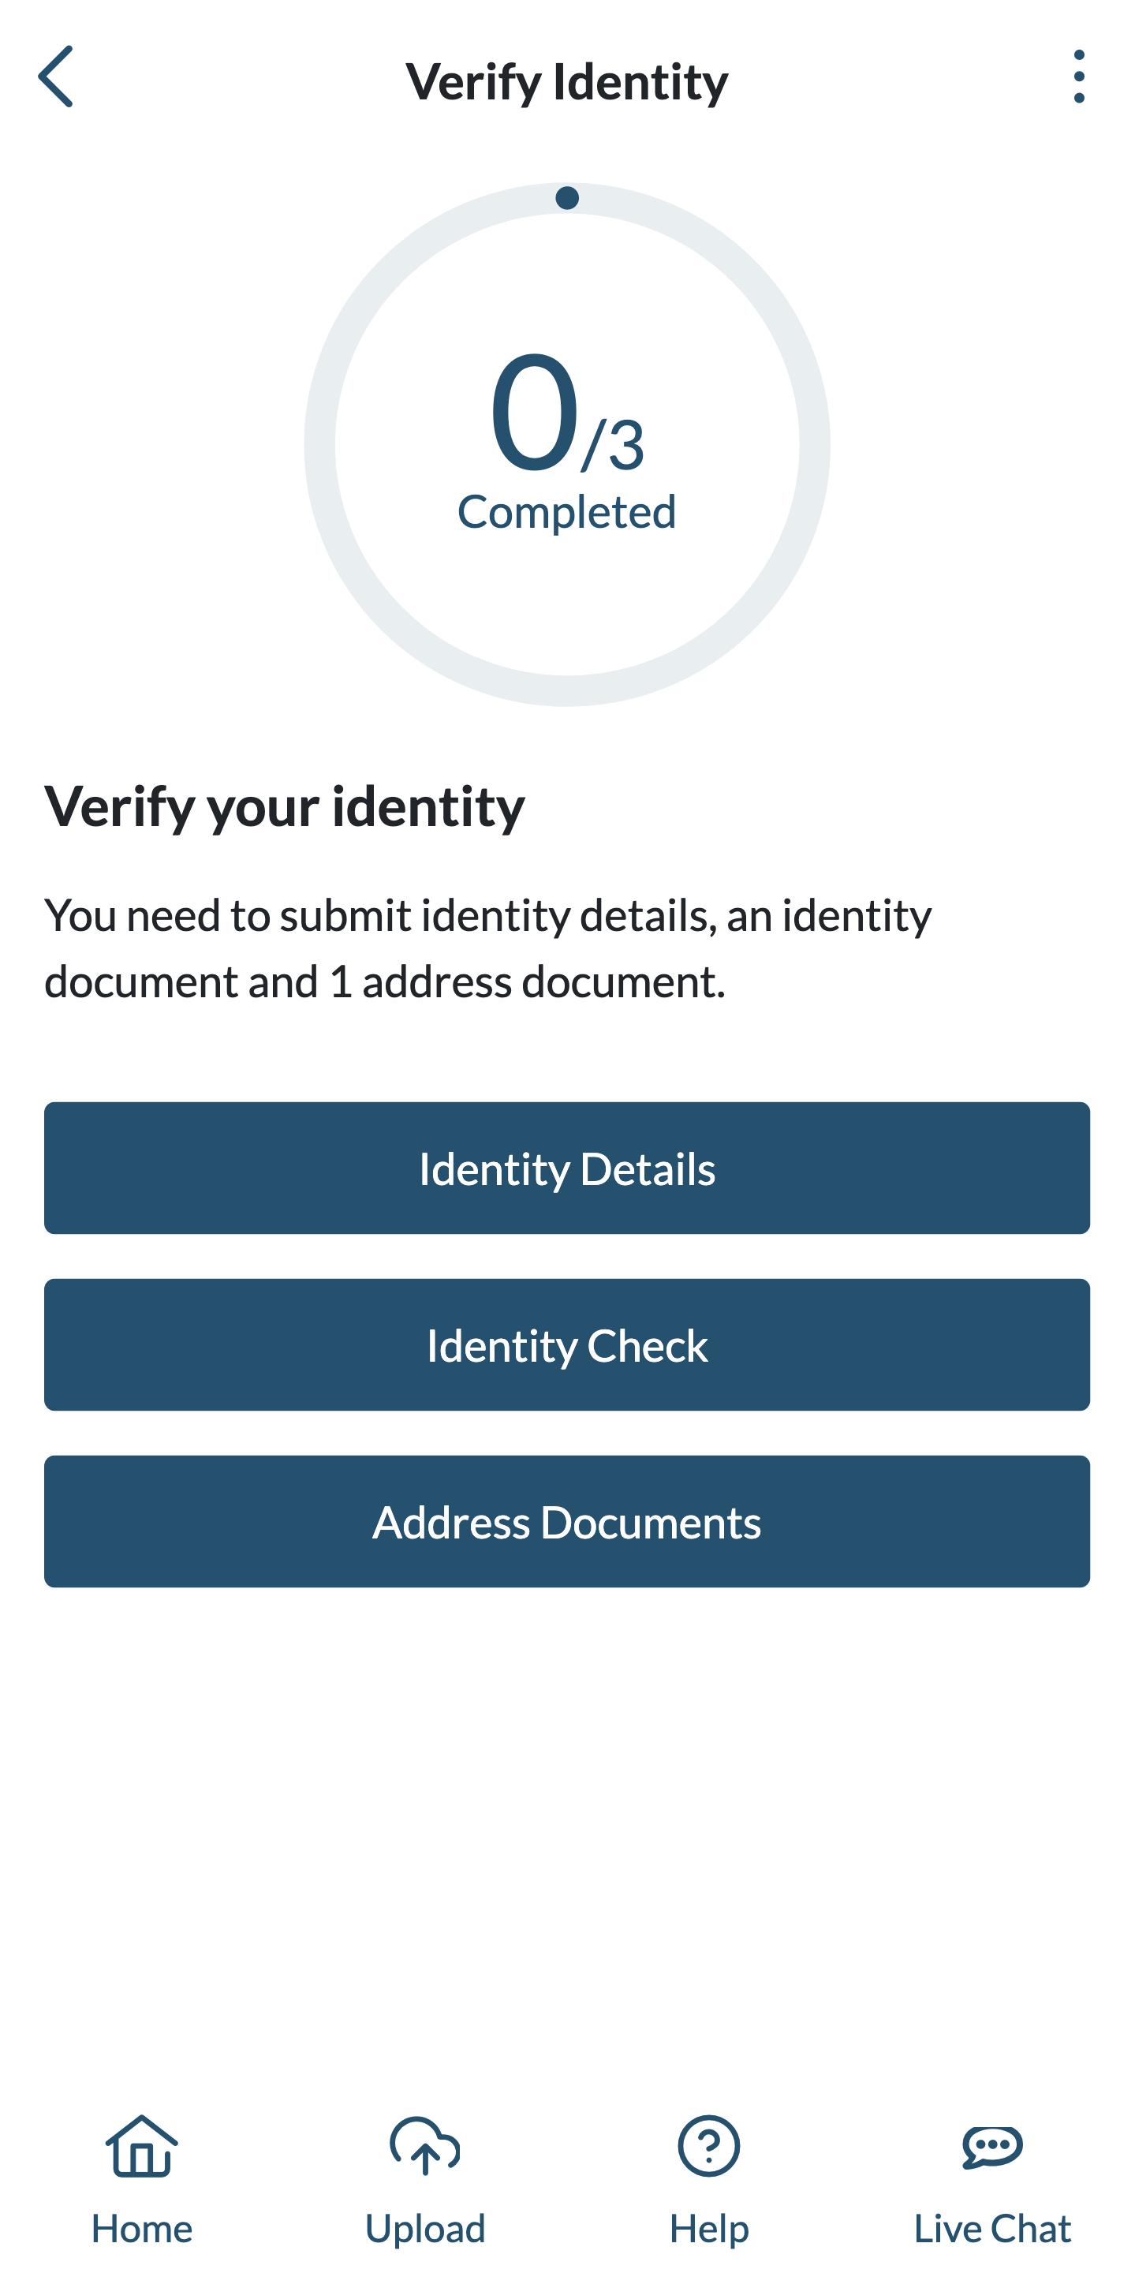Click the 'Verify your identity' heading
Screen dimensions: 1135x2273
click(x=285, y=806)
